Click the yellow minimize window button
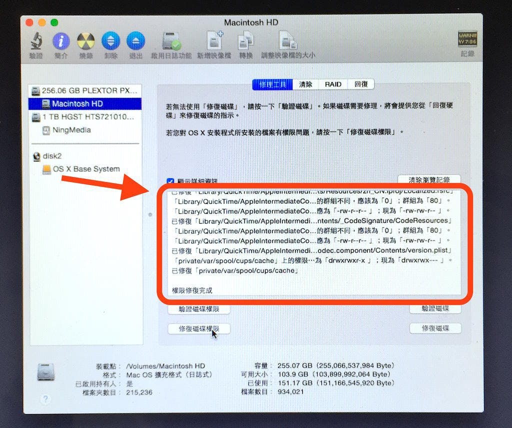 42,22
